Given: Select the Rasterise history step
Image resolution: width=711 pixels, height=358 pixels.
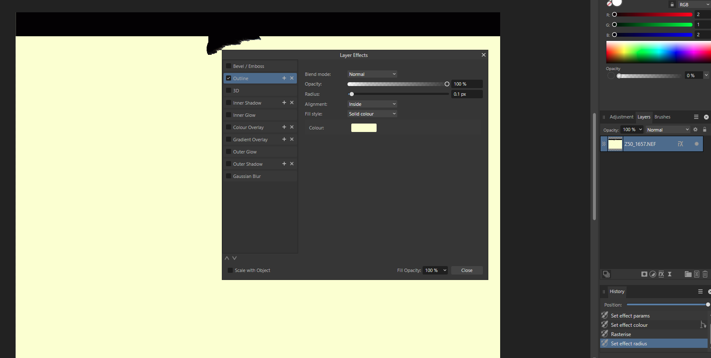Looking at the screenshot, I should pyautogui.click(x=654, y=334).
